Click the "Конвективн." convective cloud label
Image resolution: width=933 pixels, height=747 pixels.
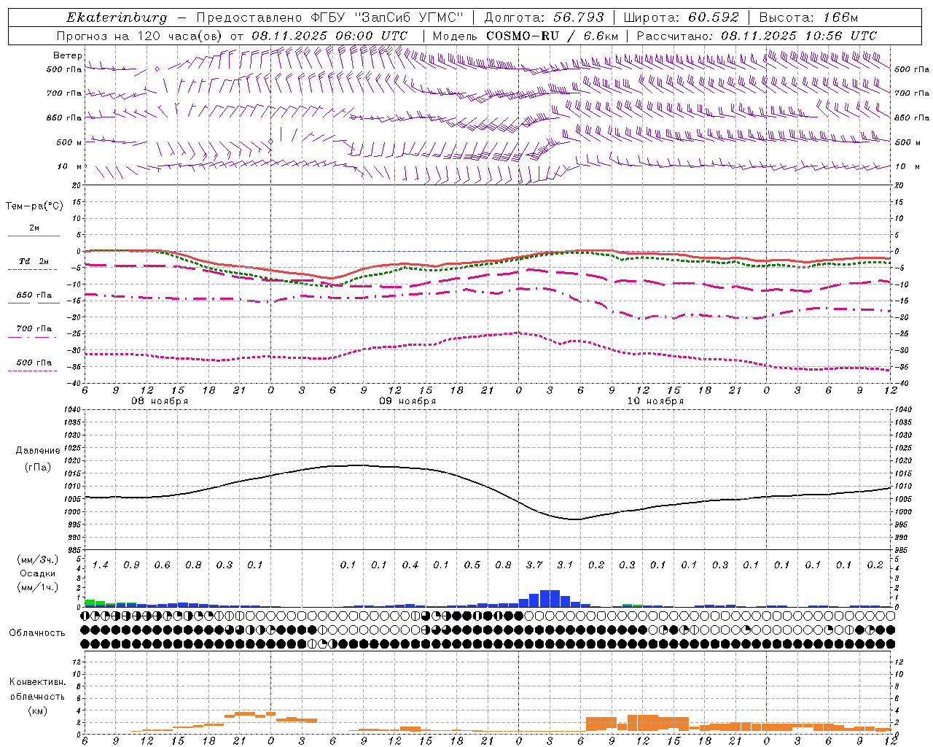[37, 682]
